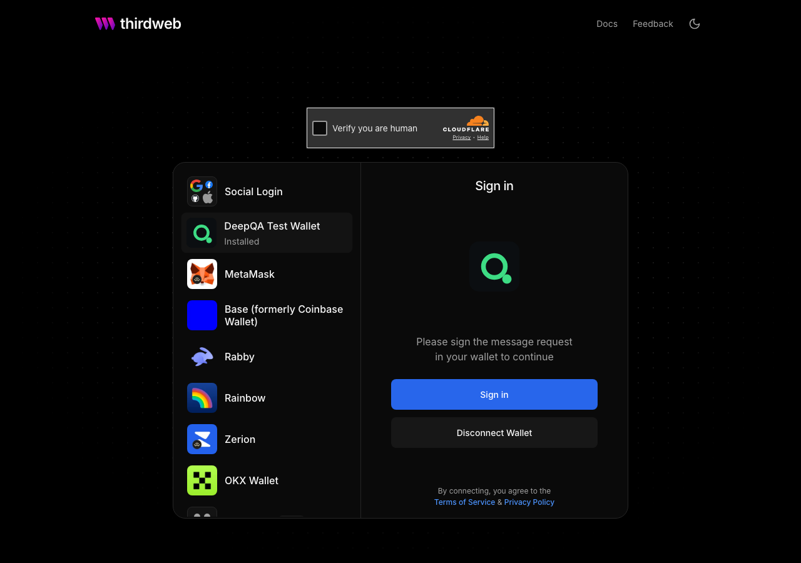Click the blue Base wallet icon
Screen dimensions: 801x563
(x=202, y=315)
